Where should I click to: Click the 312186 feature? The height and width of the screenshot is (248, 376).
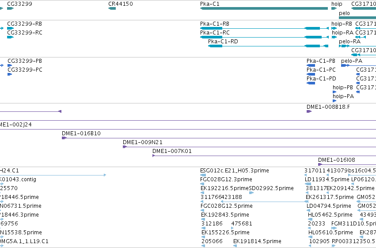[203, 229]
